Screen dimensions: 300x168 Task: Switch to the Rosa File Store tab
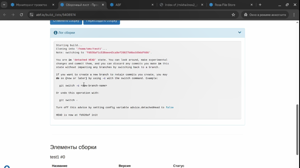click(231, 5)
